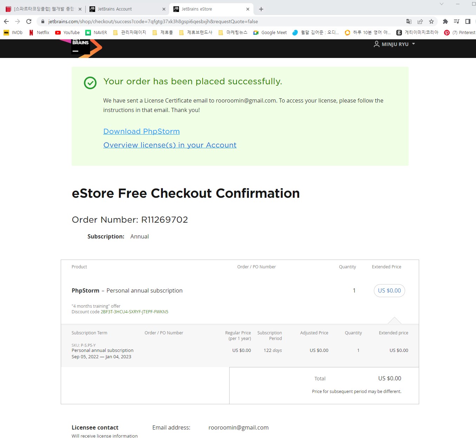The image size is (476, 445).
Task: Open the IMDb bookmark
Action: pos(13,33)
